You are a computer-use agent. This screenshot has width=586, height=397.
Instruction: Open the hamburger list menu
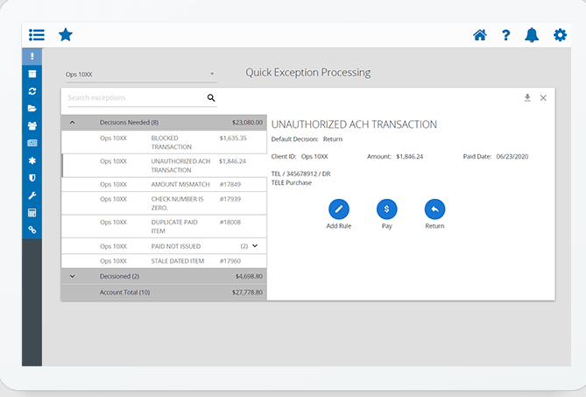click(x=36, y=35)
